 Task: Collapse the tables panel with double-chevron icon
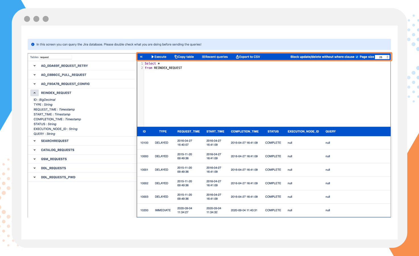click(141, 57)
